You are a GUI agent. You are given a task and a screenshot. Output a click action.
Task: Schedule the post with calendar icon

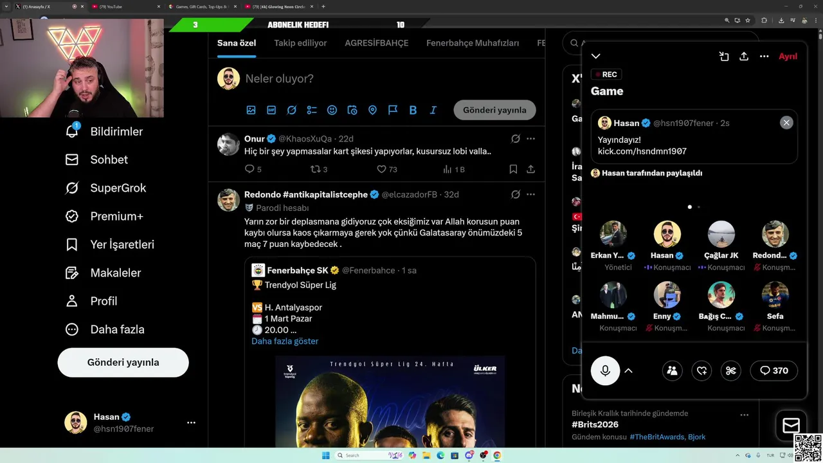click(352, 110)
